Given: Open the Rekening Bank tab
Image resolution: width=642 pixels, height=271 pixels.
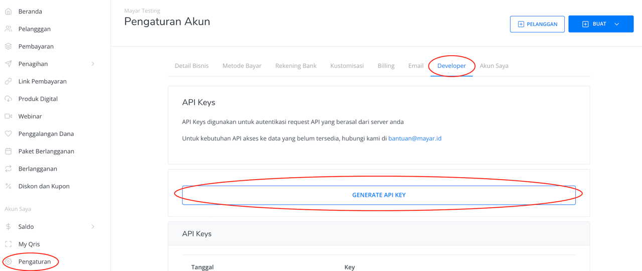Looking at the screenshot, I should point(295,66).
